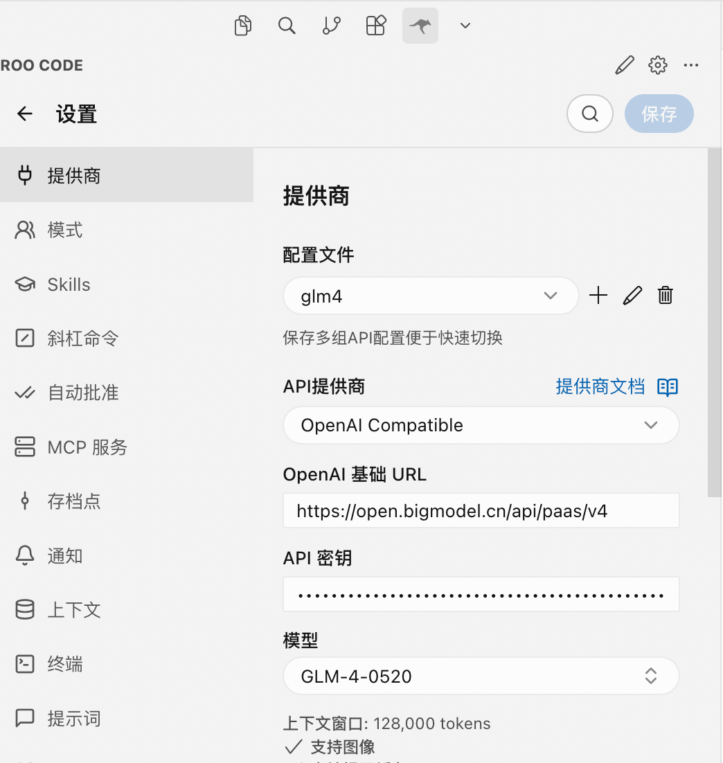The image size is (723, 763).
Task: Rename the glm4 profile with pencil icon
Action: click(x=632, y=296)
